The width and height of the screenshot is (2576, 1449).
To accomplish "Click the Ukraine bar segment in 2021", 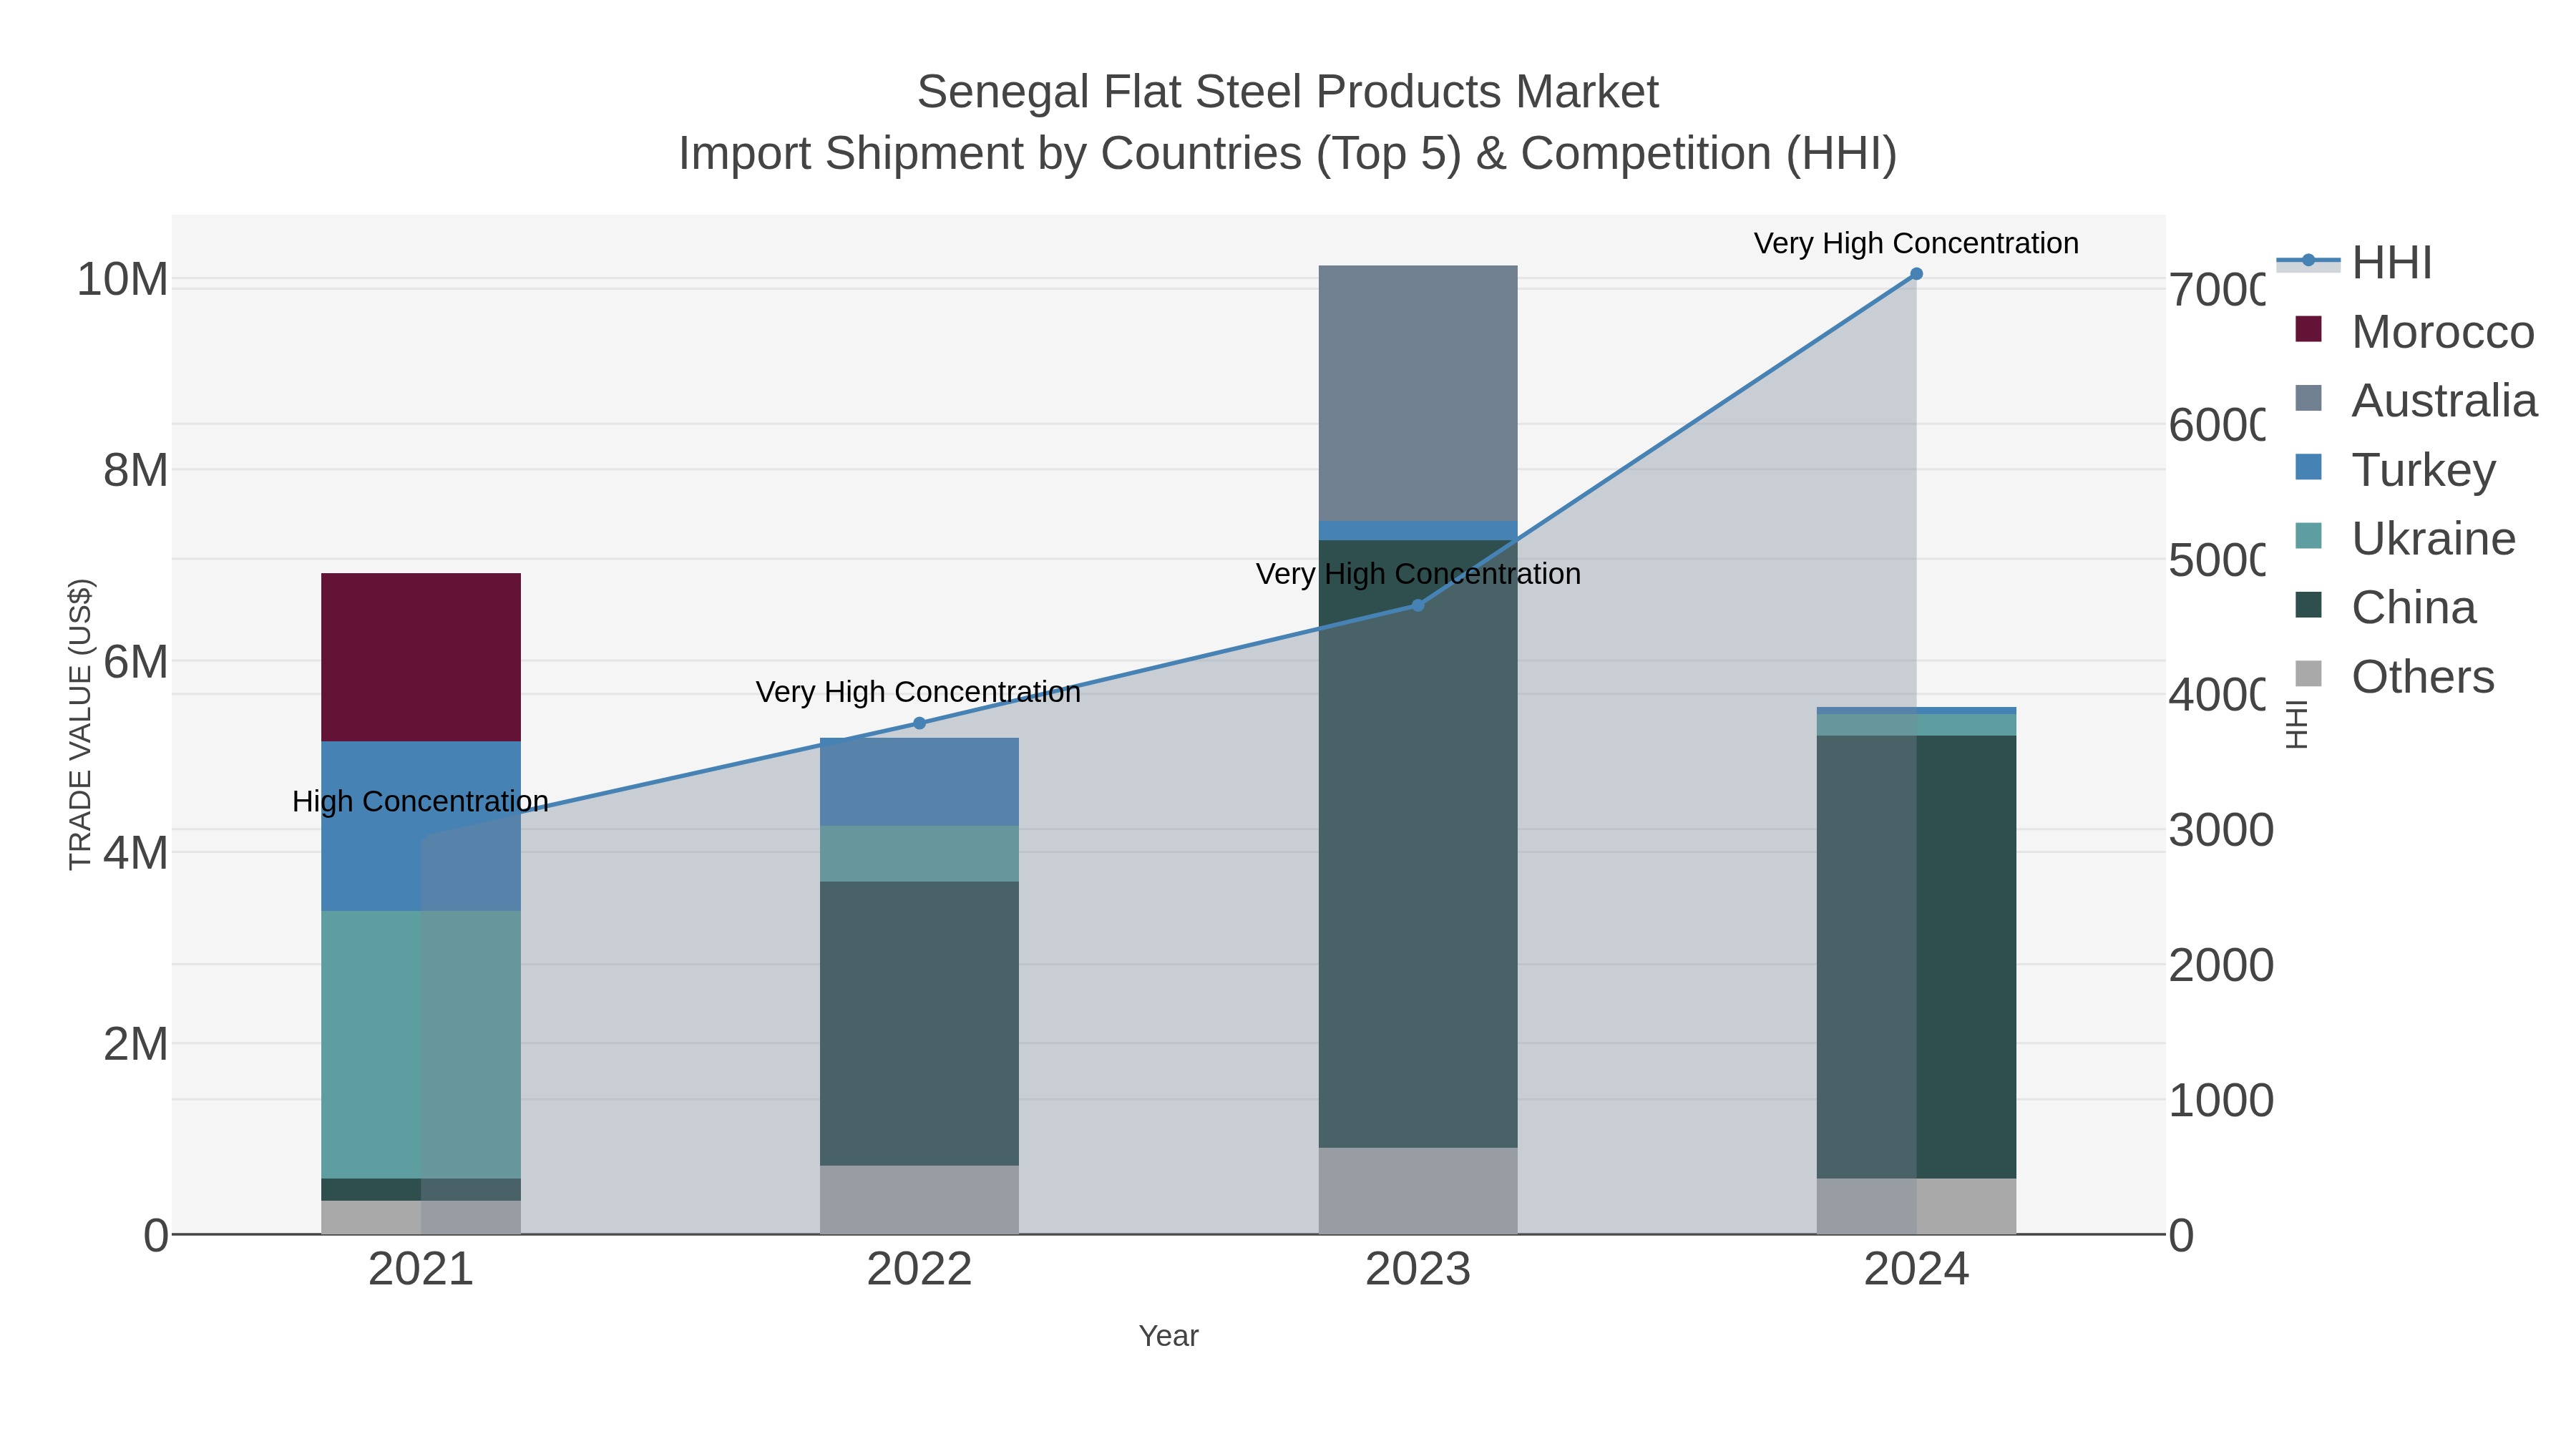I will tap(421, 1044).
